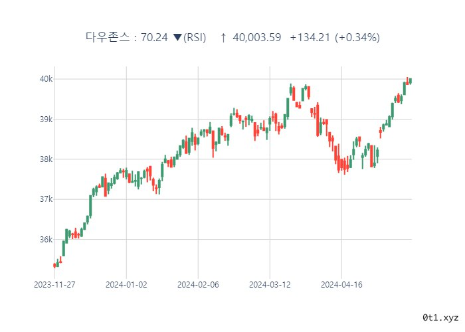
Task: Click the index value '40,003.59'
Action: (x=257, y=37)
